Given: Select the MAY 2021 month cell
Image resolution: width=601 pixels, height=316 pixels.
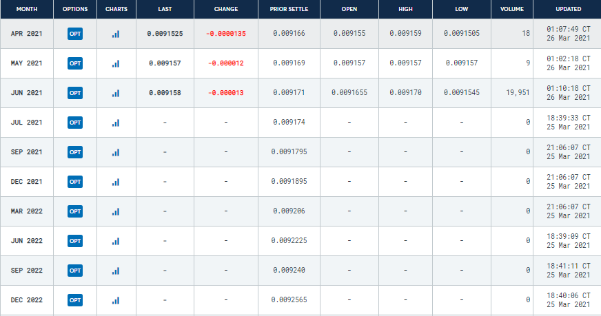Looking at the screenshot, I should [x=26, y=63].
